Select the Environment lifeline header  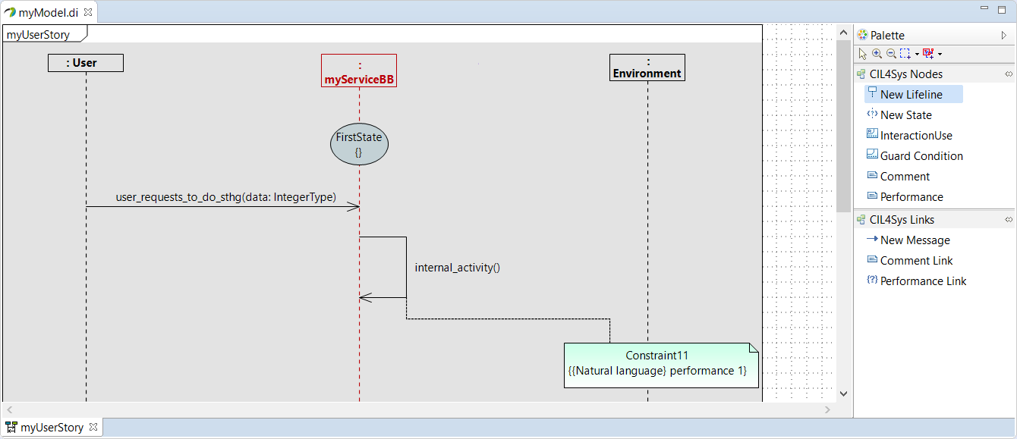(x=647, y=67)
